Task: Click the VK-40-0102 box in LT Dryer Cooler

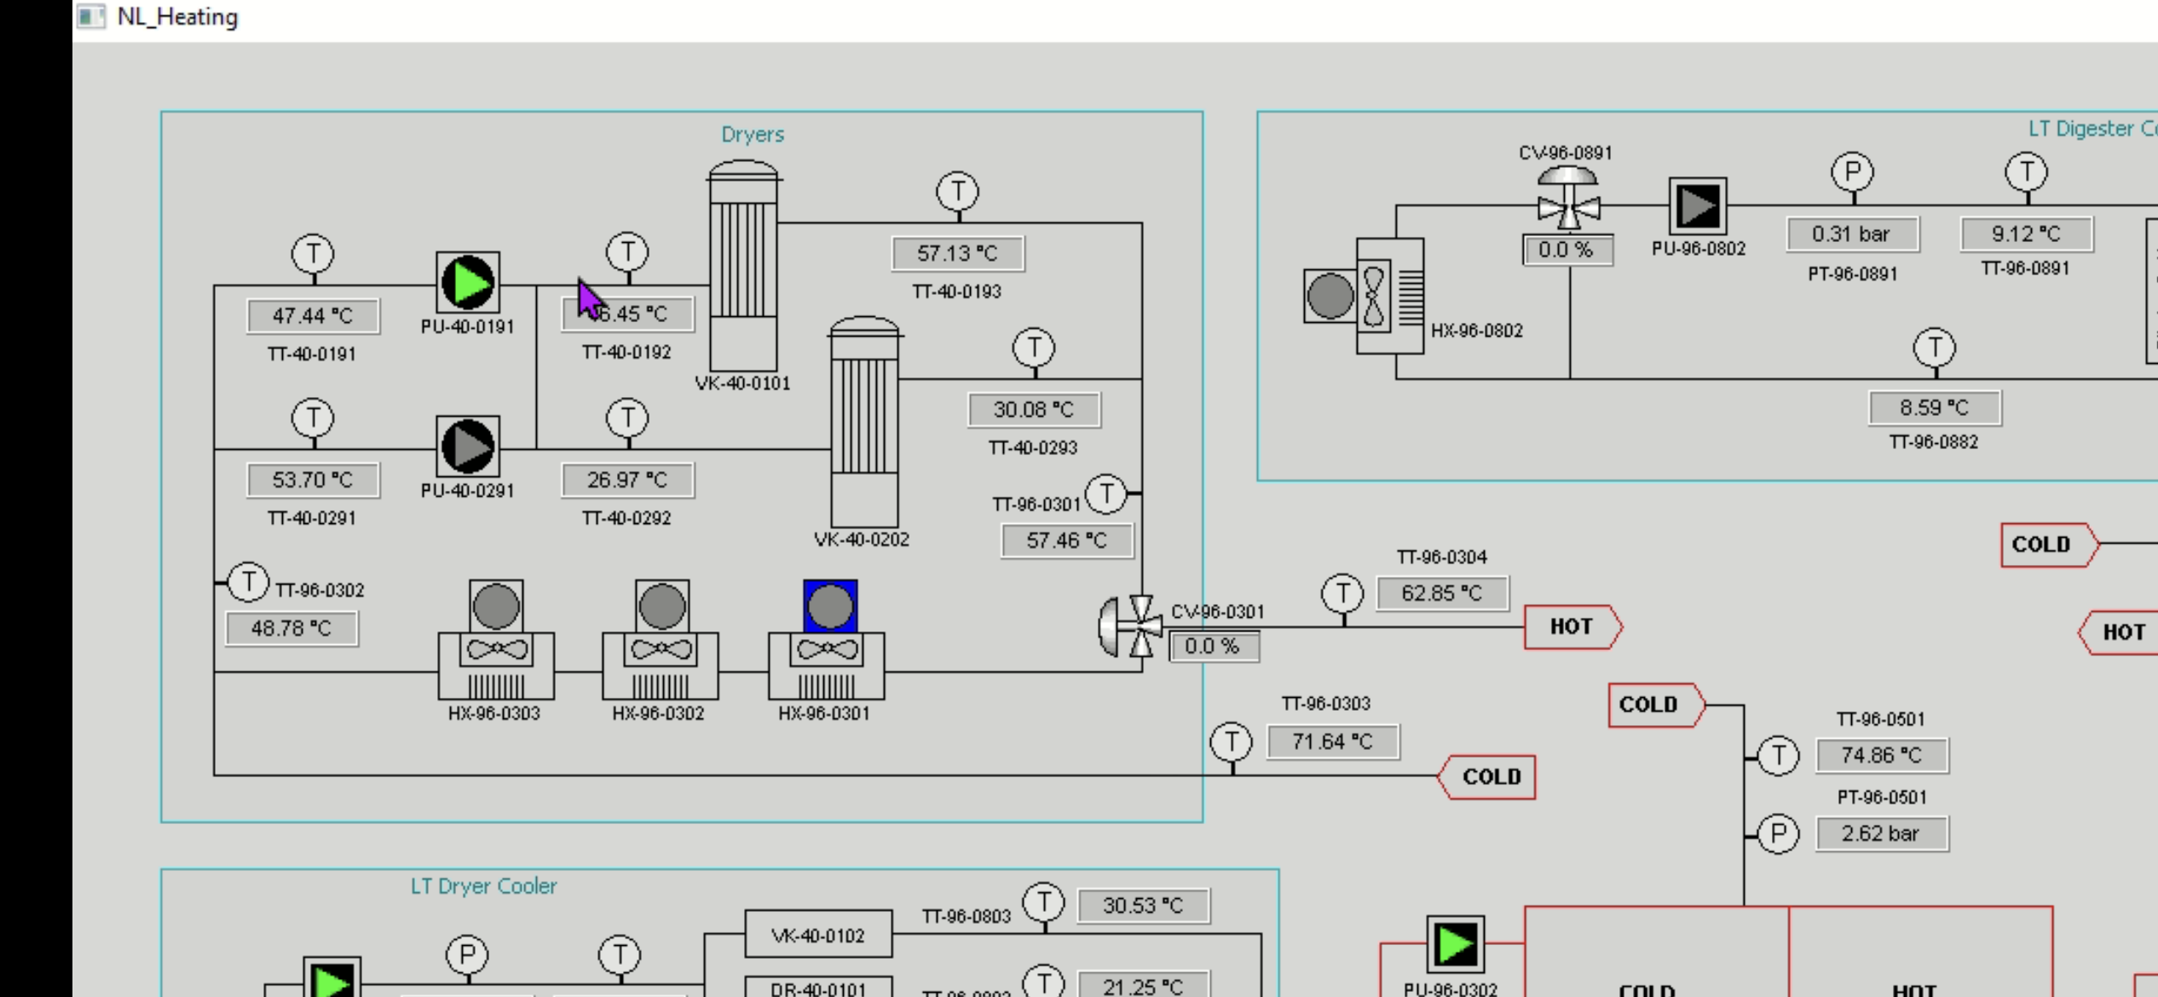Action: click(818, 935)
